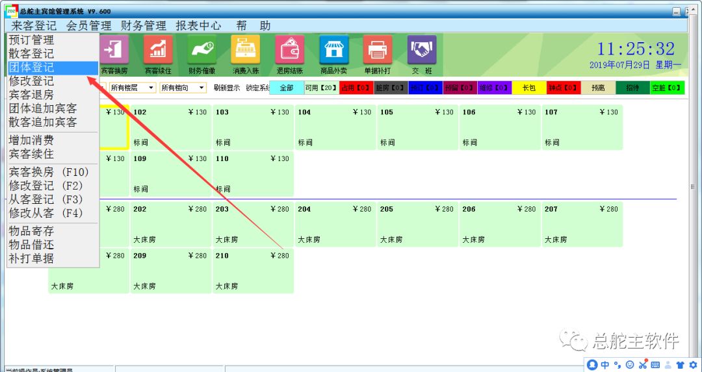Click the 交班 handshake icon
Viewport: 702px width, 372px height.
(x=421, y=50)
